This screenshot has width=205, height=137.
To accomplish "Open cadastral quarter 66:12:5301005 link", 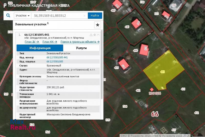I will click(x=55, y=61).
